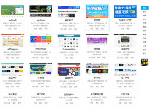Select the 素材 tag under 第一PPT
The width and height of the screenshot is (149, 108).
pos(131,87)
